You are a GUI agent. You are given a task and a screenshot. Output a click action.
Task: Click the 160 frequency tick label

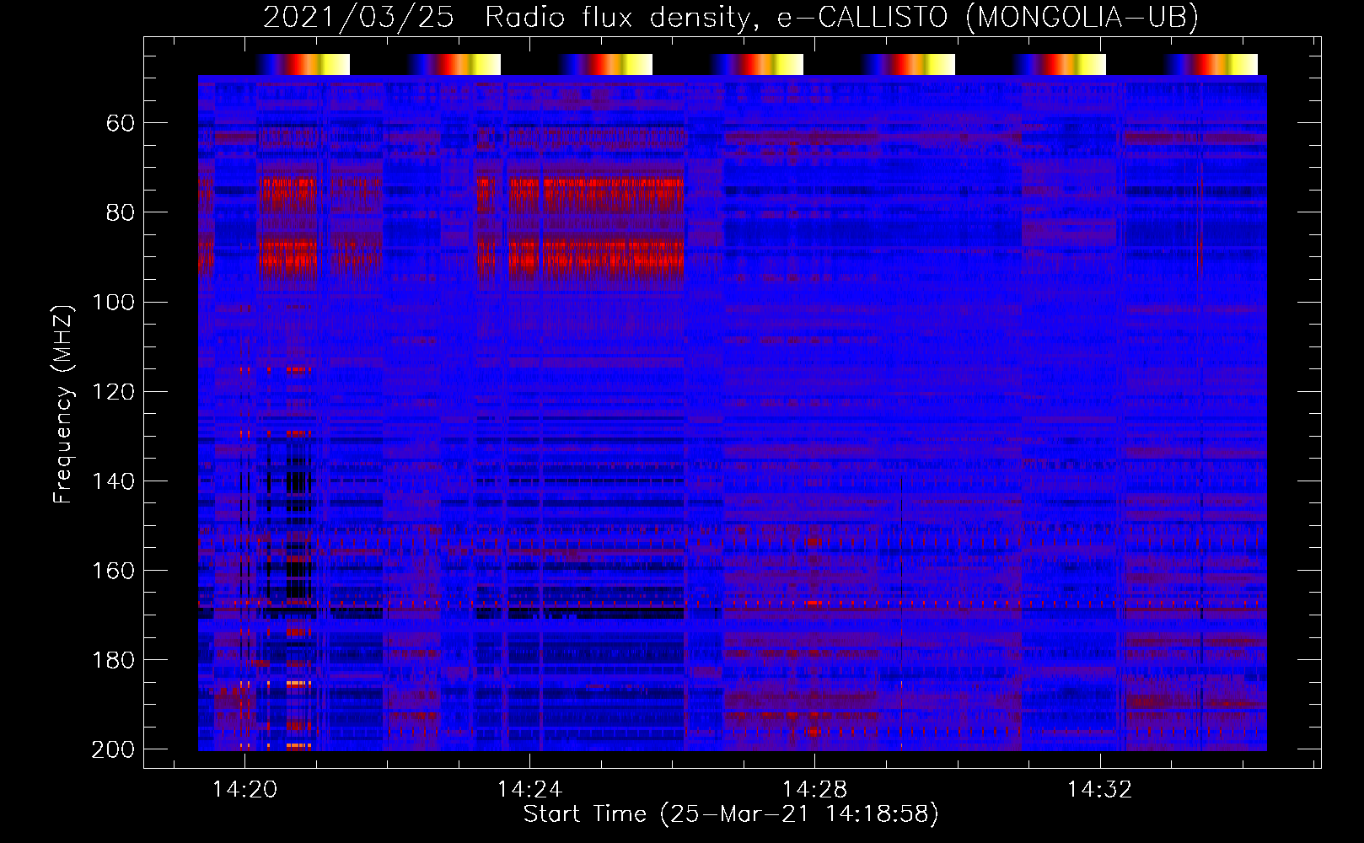click(x=113, y=570)
